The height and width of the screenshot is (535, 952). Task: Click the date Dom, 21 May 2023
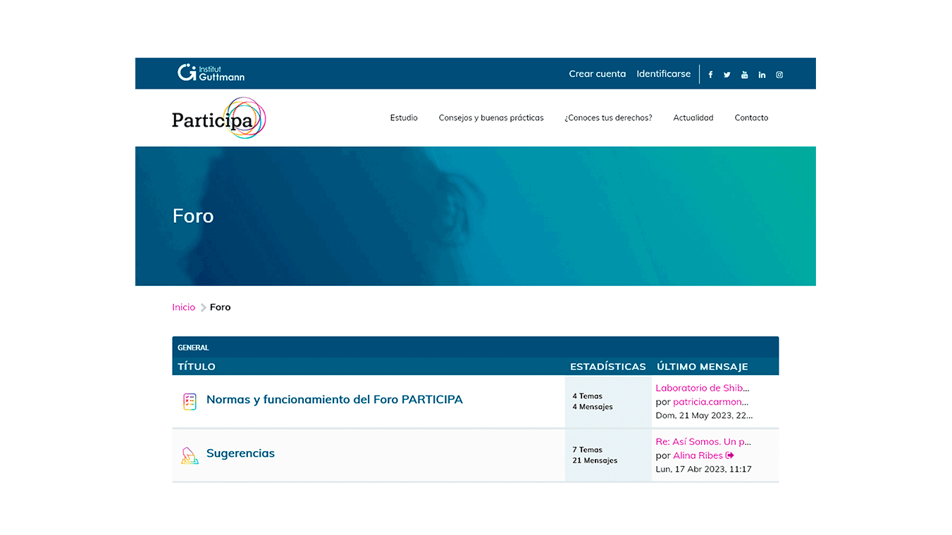point(704,415)
